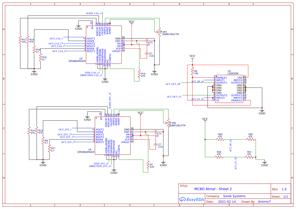Select resistor R23 47k on the right
The image size is (296, 209).
(x=219, y=139)
